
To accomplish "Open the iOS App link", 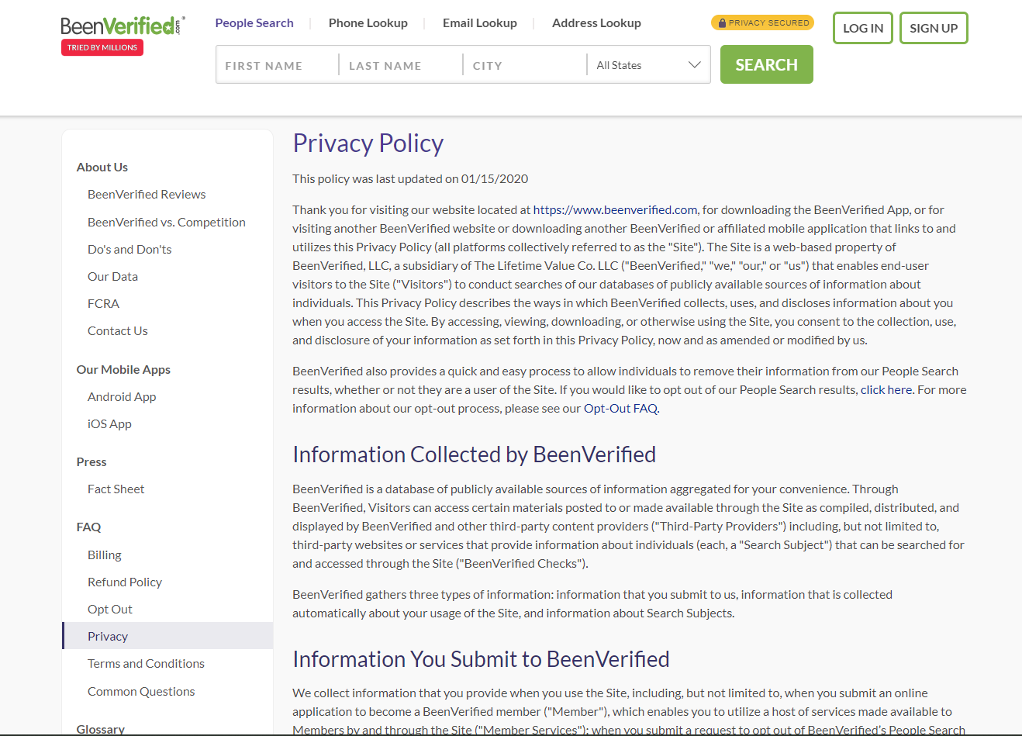I will [x=109, y=423].
